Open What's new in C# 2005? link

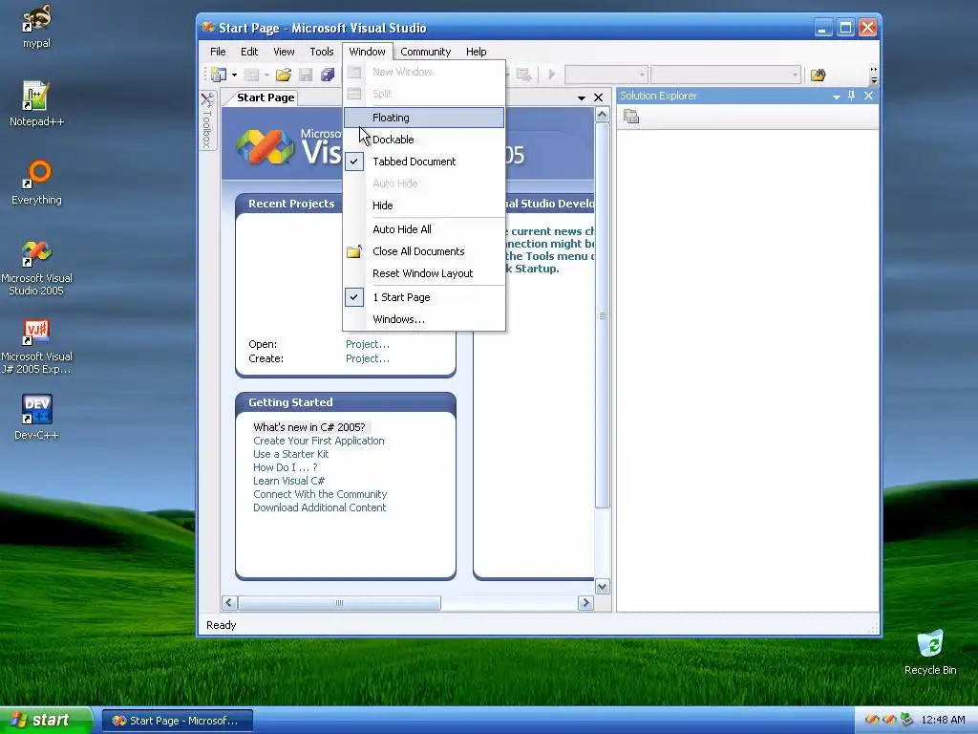click(309, 427)
